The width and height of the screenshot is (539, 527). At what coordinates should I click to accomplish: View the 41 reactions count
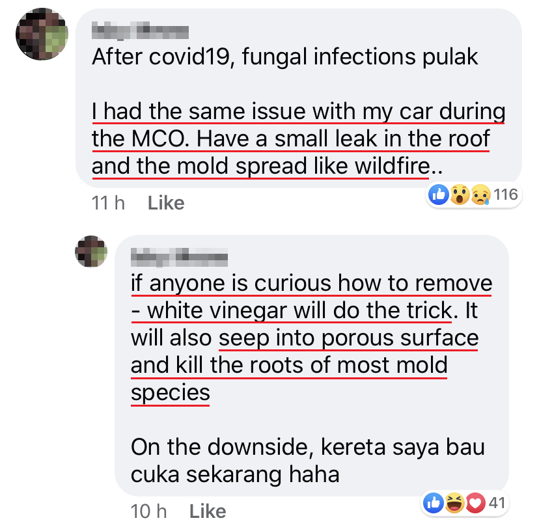point(497,503)
